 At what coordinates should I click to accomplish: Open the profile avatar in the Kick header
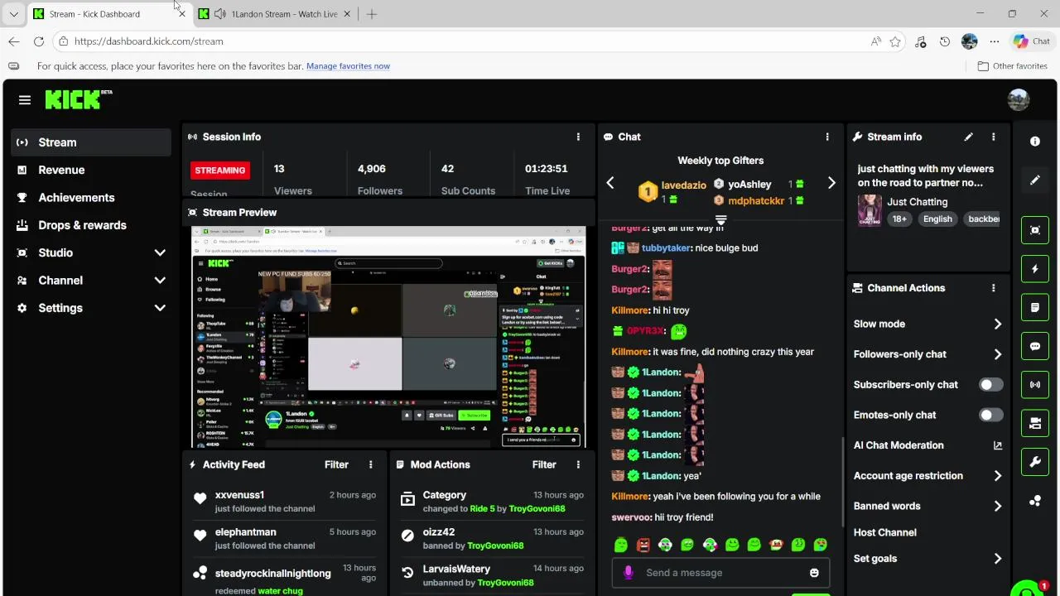click(1019, 100)
